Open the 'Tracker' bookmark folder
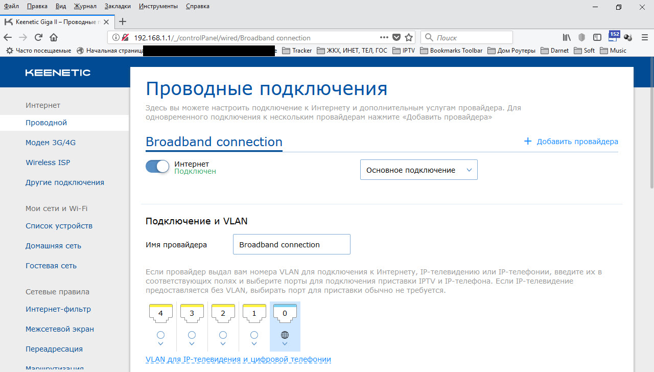This screenshot has height=372, width=654. pyautogui.click(x=297, y=51)
